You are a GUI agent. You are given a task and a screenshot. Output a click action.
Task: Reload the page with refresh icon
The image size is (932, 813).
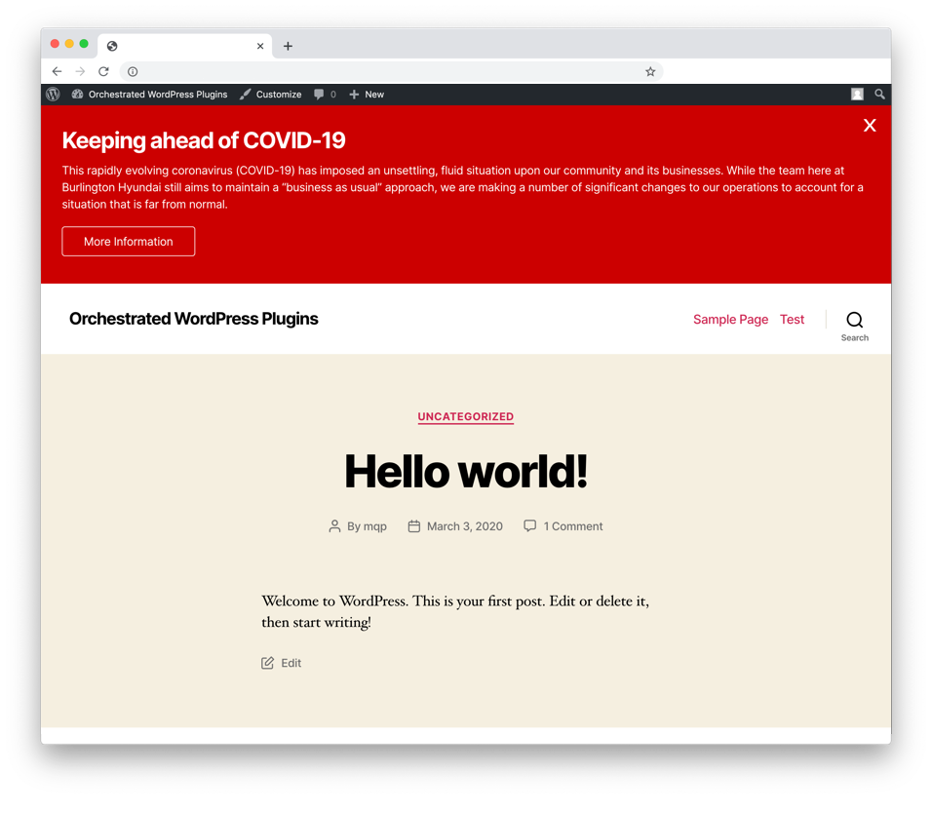tap(103, 71)
